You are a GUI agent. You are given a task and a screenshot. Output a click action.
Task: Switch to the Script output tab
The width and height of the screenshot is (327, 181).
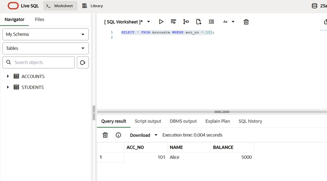(148, 121)
